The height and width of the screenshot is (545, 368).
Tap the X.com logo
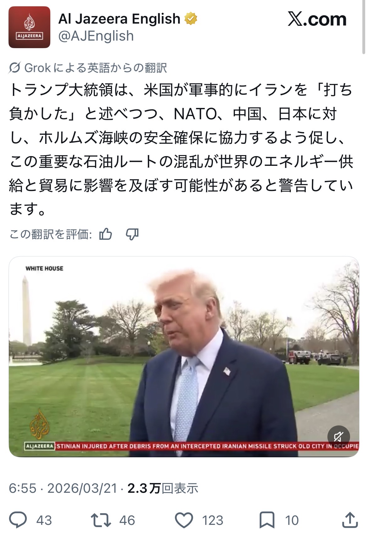point(317,20)
